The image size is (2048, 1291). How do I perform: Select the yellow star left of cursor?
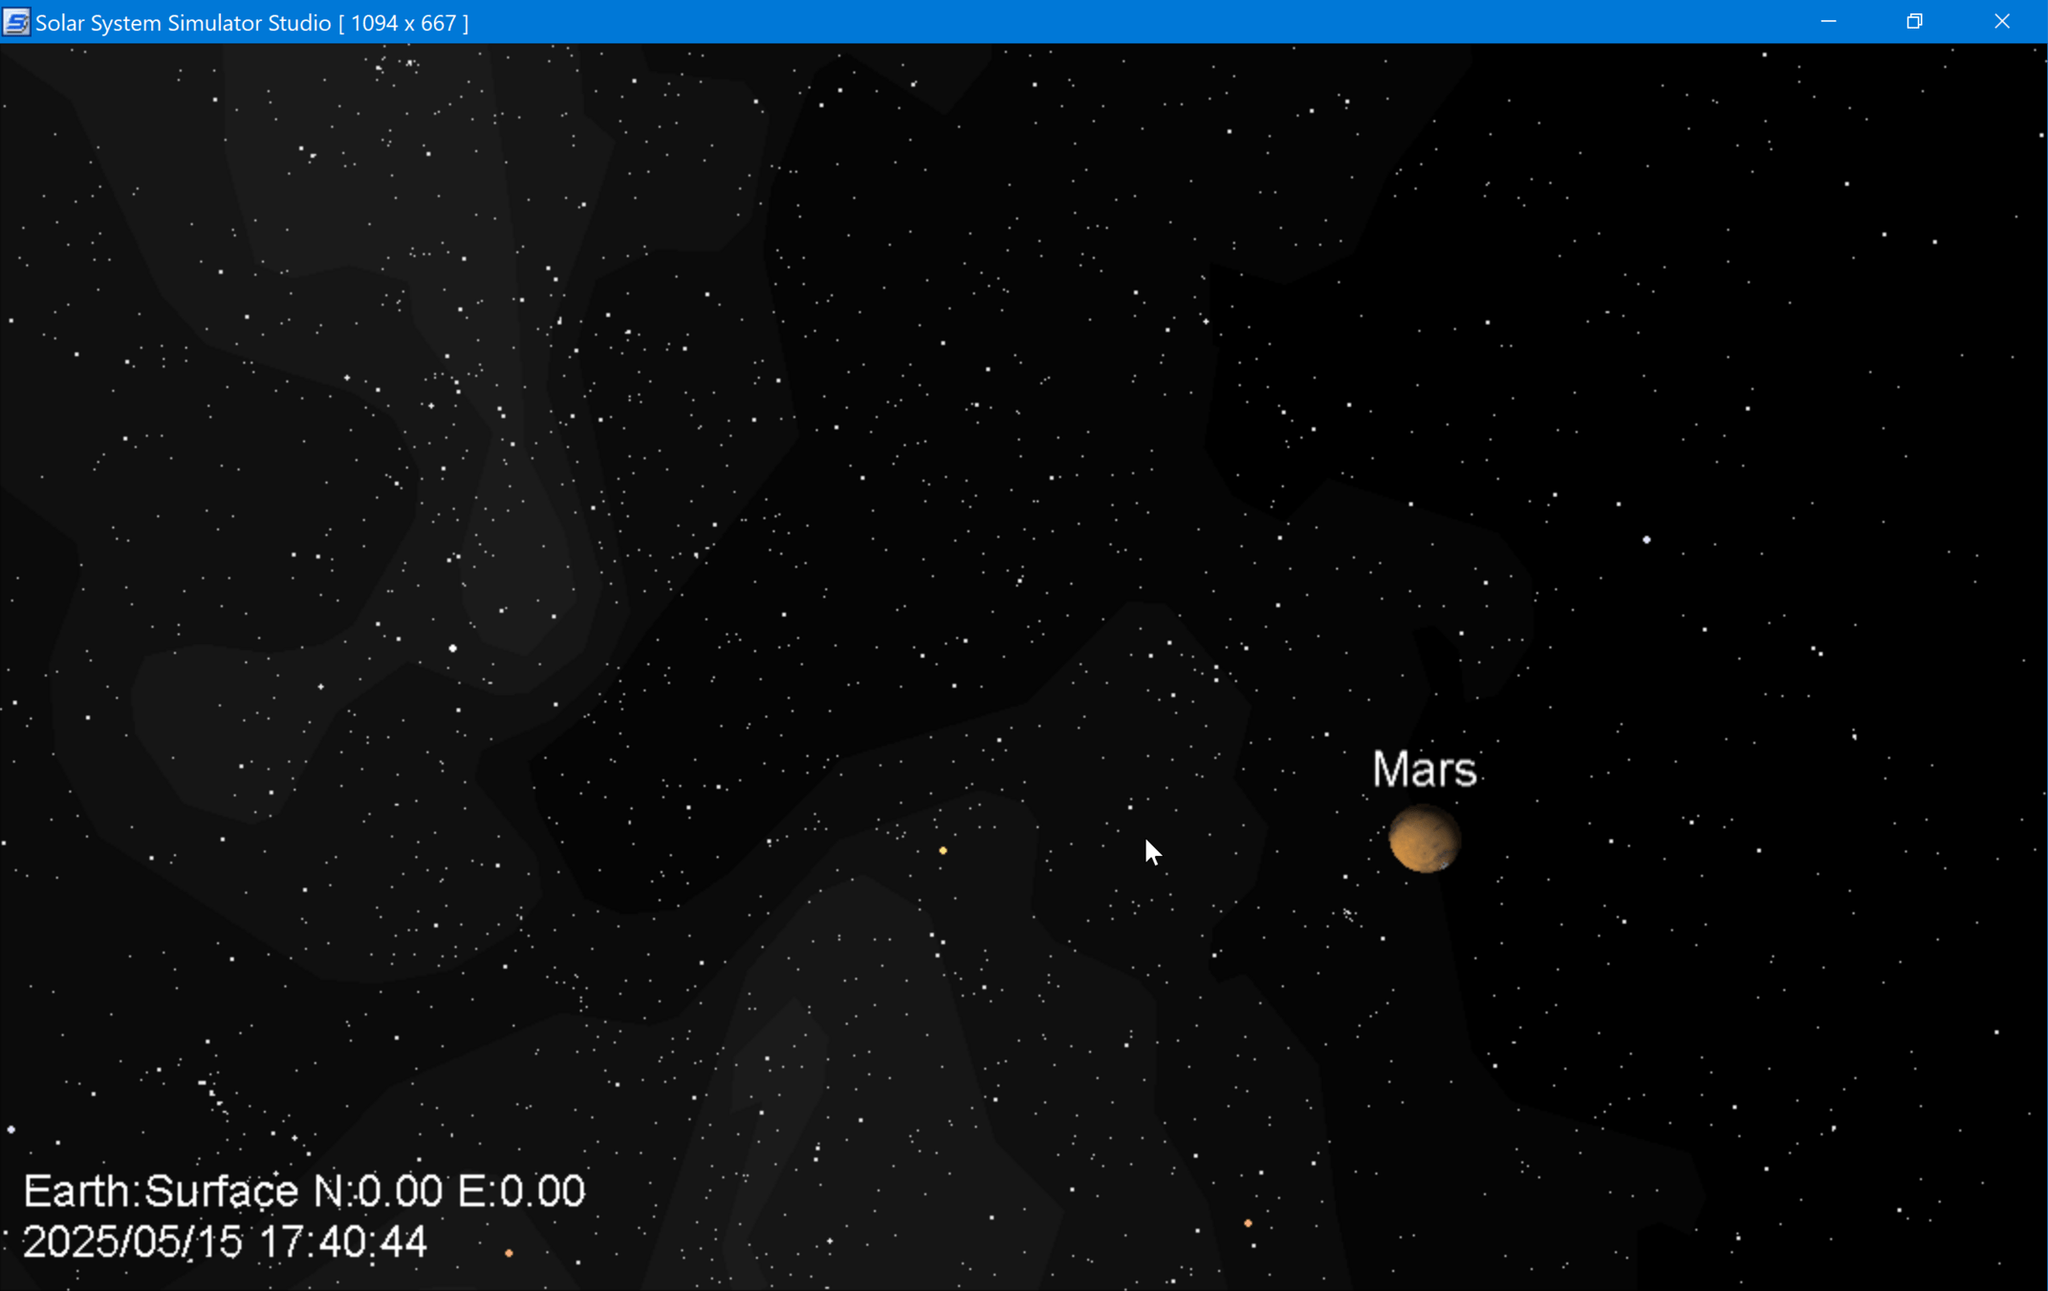point(943,850)
